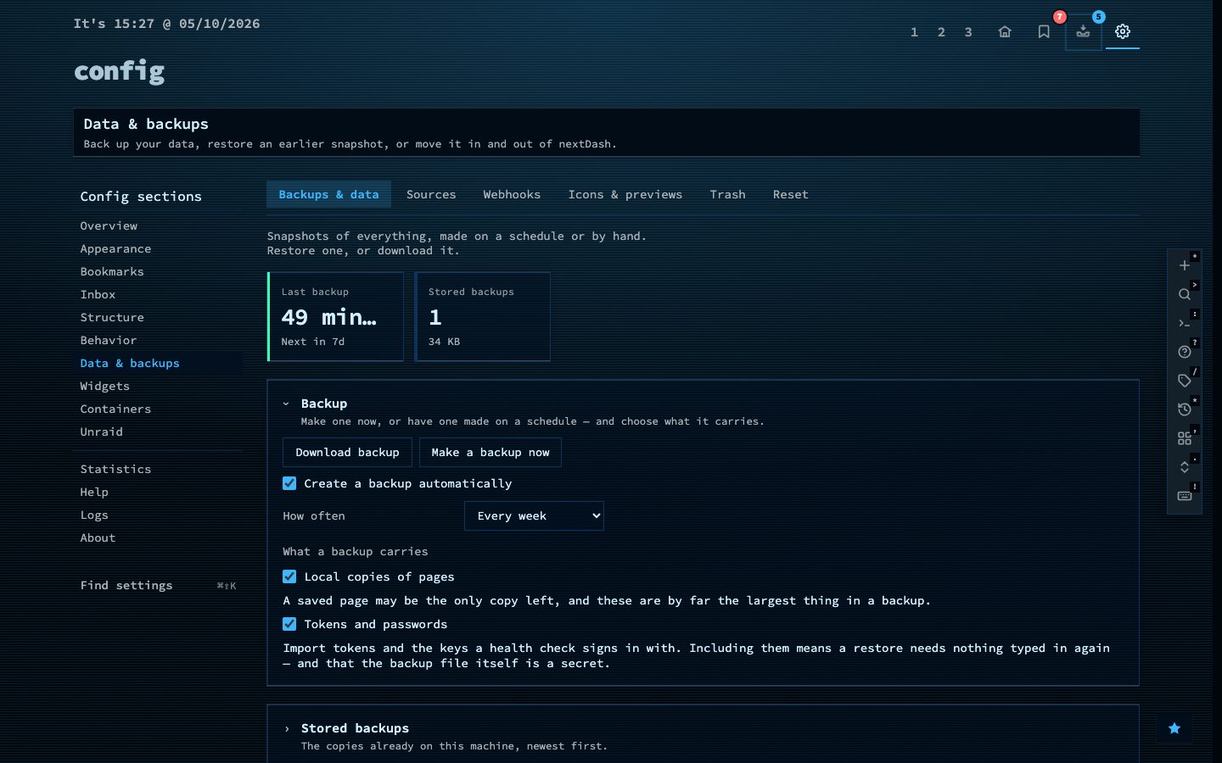This screenshot has height=763, width=1222.
Task: Switch to page 2 in top bar
Action: coord(941,32)
